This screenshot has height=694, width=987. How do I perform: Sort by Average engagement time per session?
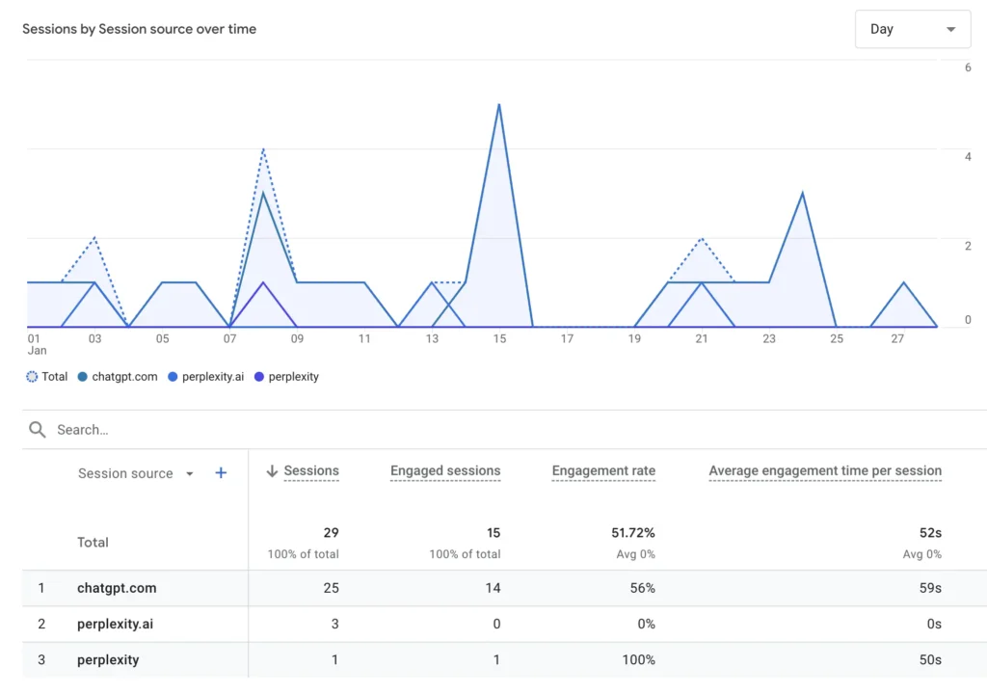[825, 471]
